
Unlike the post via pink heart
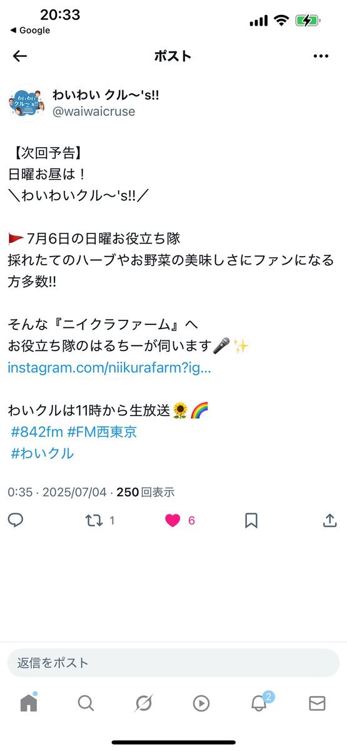(x=173, y=520)
